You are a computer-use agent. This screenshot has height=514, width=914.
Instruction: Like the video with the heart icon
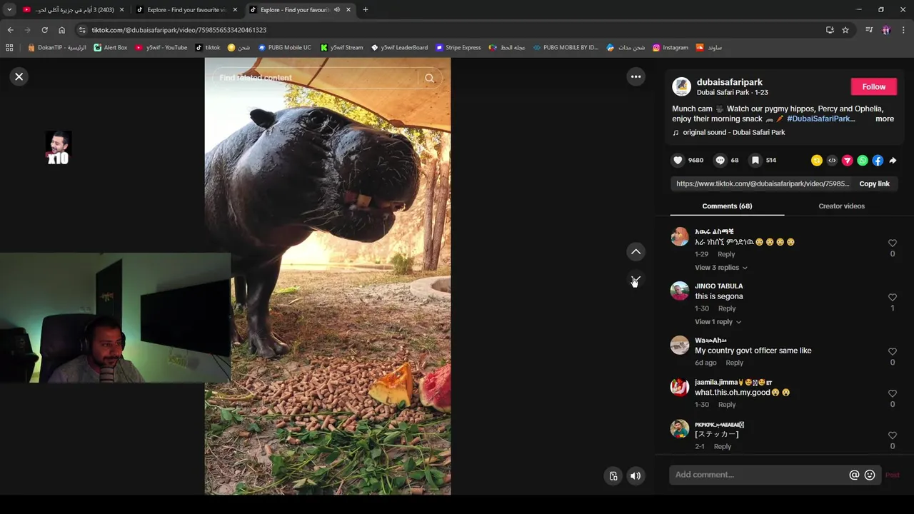(x=678, y=161)
